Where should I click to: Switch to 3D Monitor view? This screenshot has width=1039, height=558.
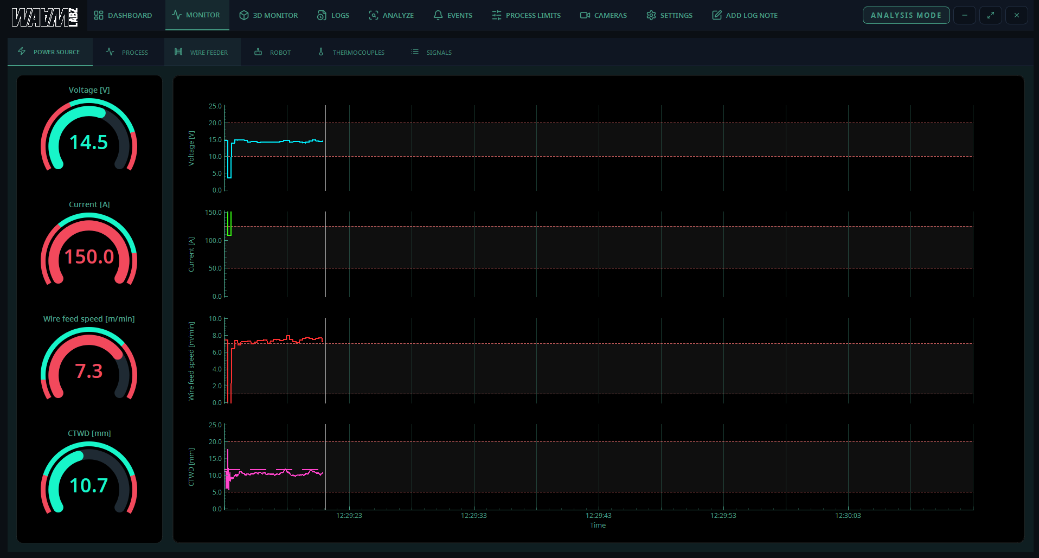tap(269, 15)
